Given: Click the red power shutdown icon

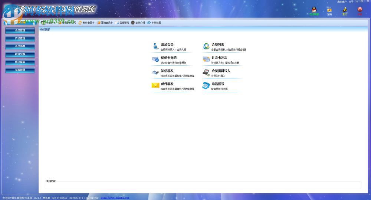Looking at the screenshot, I should click(x=360, y=10).
